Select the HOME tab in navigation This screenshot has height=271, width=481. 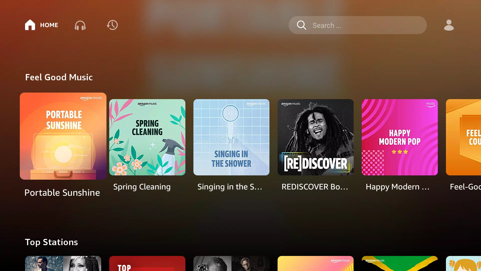coord(41,25)
